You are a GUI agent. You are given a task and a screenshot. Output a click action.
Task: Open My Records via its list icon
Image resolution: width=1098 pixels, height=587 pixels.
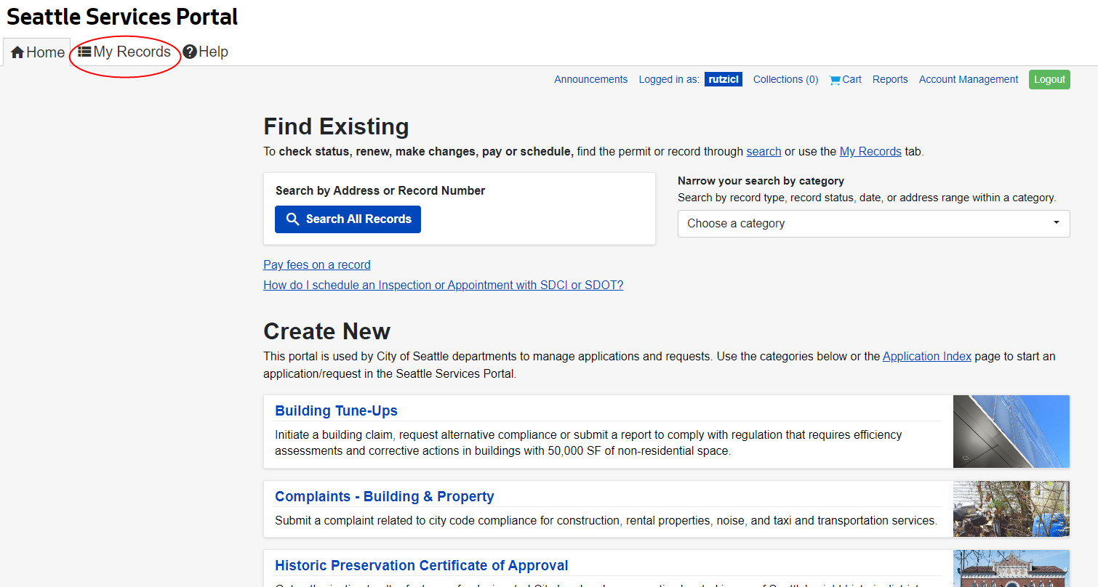coord(84,51)
